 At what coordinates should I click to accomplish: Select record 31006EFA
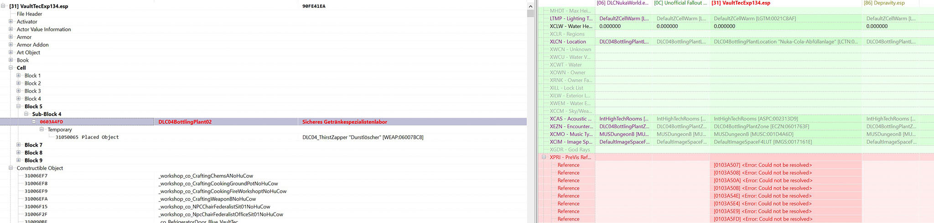pyautogui.click(x=36, y=199)
